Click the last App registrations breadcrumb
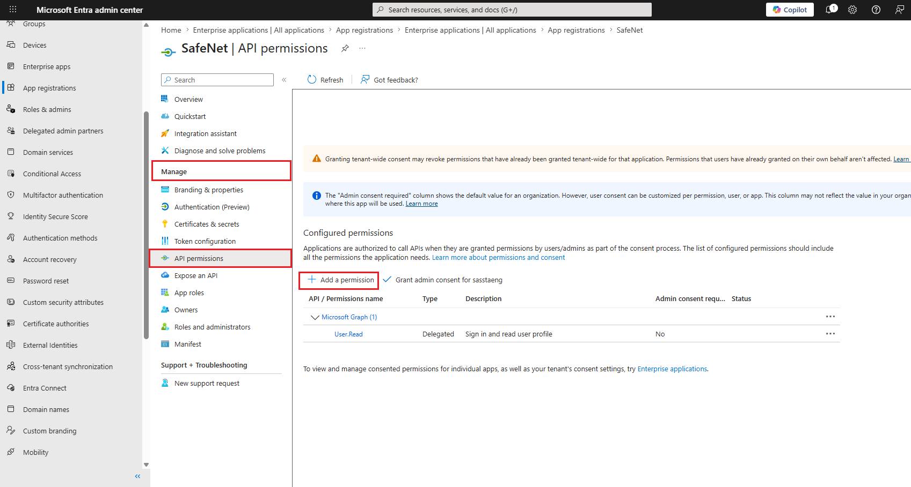 click(576, 30)
